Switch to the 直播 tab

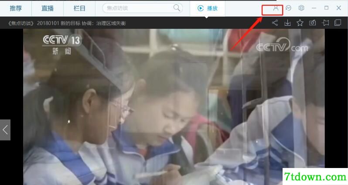coord(48,8)
